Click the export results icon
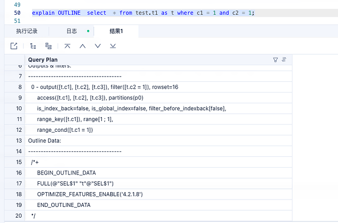Viewport: 338px width, 223px height. point(14,46)
